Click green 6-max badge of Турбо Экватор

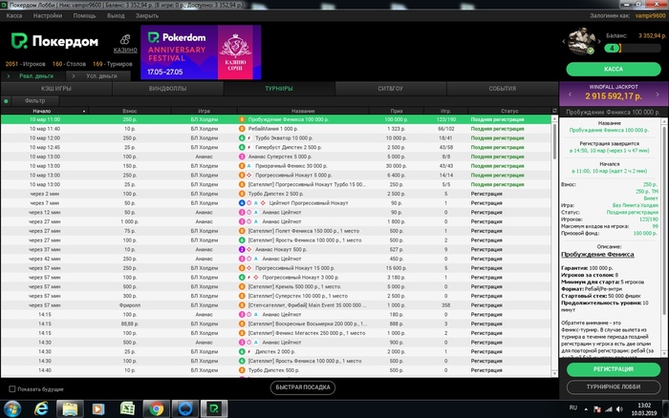click(242, 138)
